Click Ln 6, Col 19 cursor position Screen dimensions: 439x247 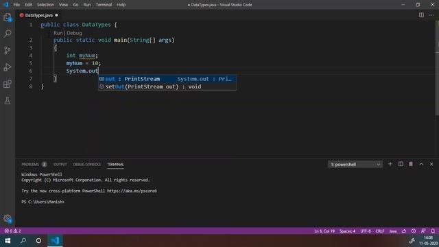[324, 231]
